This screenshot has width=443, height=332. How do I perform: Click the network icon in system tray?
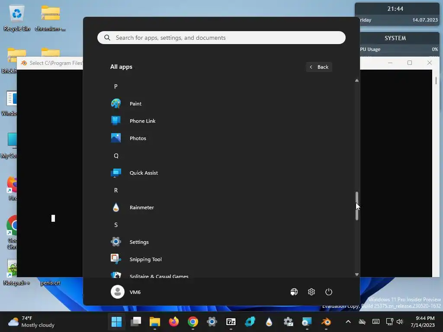(x=390, y=322)
